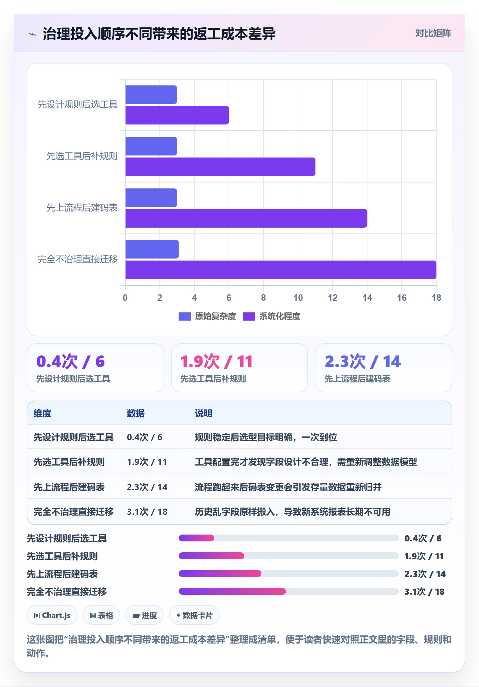Click the 2.3次 / 14 stat card
Screen dimensions: 479x687
click(384, 368)
